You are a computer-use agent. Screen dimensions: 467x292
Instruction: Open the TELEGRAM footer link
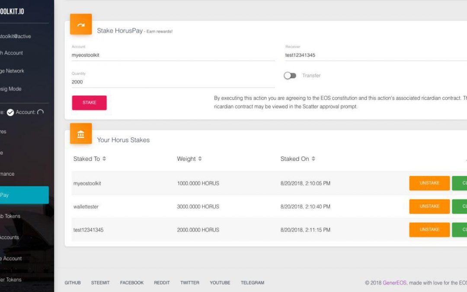(252, 282)
